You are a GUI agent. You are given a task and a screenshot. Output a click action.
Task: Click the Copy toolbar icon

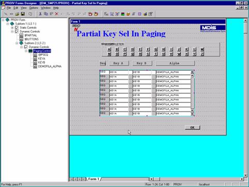click(46, 14)
